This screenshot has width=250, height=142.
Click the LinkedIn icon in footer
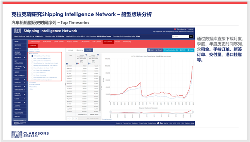pyautogui.click(x=161, y=123)
